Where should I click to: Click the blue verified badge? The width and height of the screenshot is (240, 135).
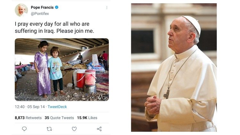point(57,7)
